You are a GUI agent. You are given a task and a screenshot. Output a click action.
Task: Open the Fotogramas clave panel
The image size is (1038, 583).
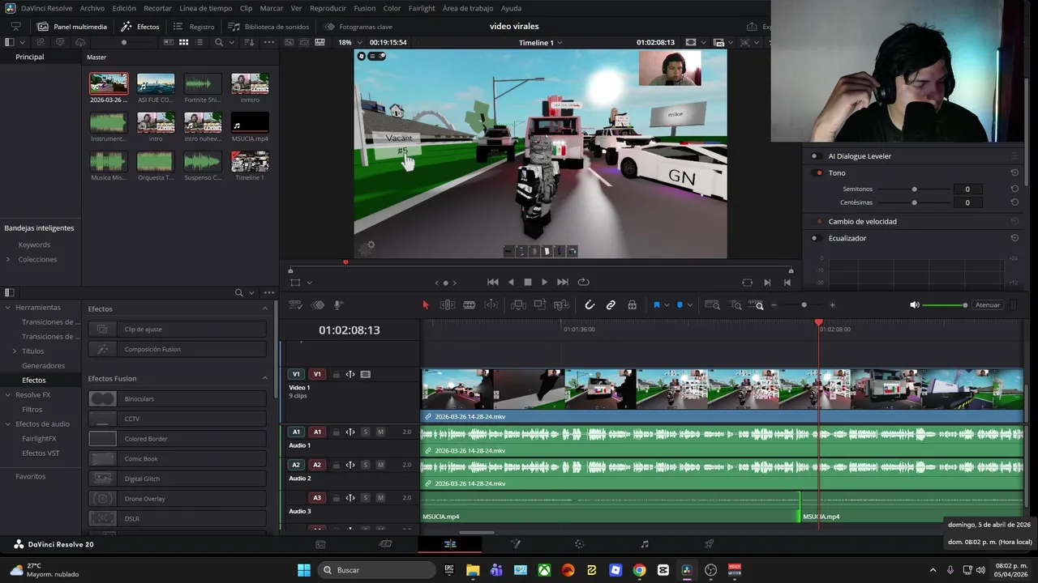point(358,27)
